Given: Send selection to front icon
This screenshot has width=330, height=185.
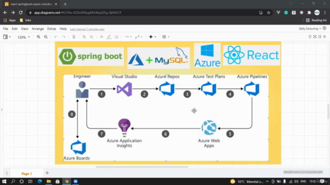Looking at the screenshot, I should click(x=84, y=37).
